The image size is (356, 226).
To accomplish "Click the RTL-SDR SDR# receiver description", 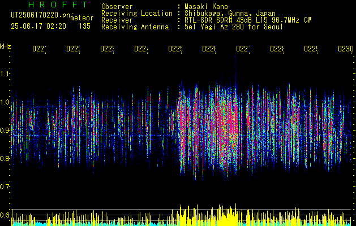I will tap(248, 20).
